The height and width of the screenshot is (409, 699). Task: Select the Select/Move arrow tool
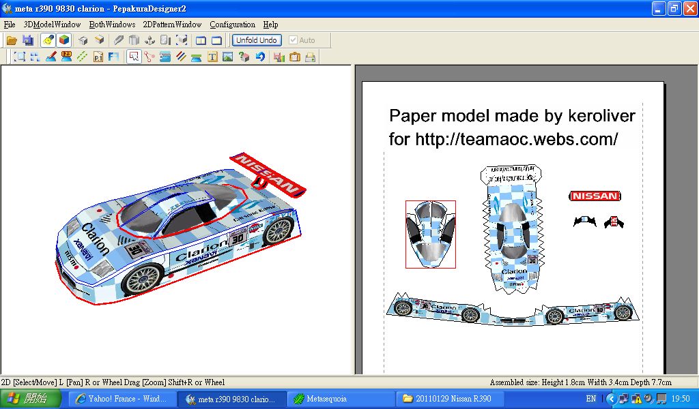[133, 57]
